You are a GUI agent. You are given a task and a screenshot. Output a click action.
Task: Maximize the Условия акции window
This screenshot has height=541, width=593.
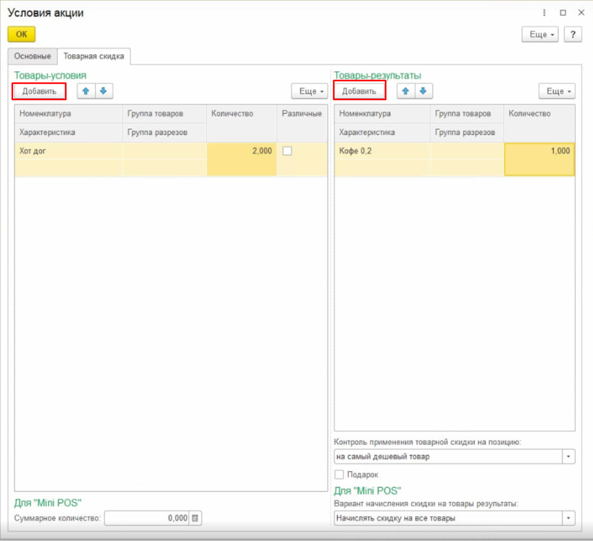(562, 13)
